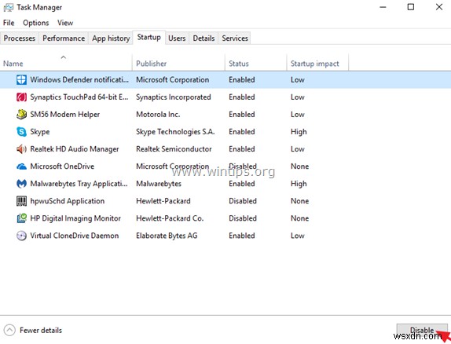Click the Skype logo icon
Viewport: 451px width, 344px height.
21,132
